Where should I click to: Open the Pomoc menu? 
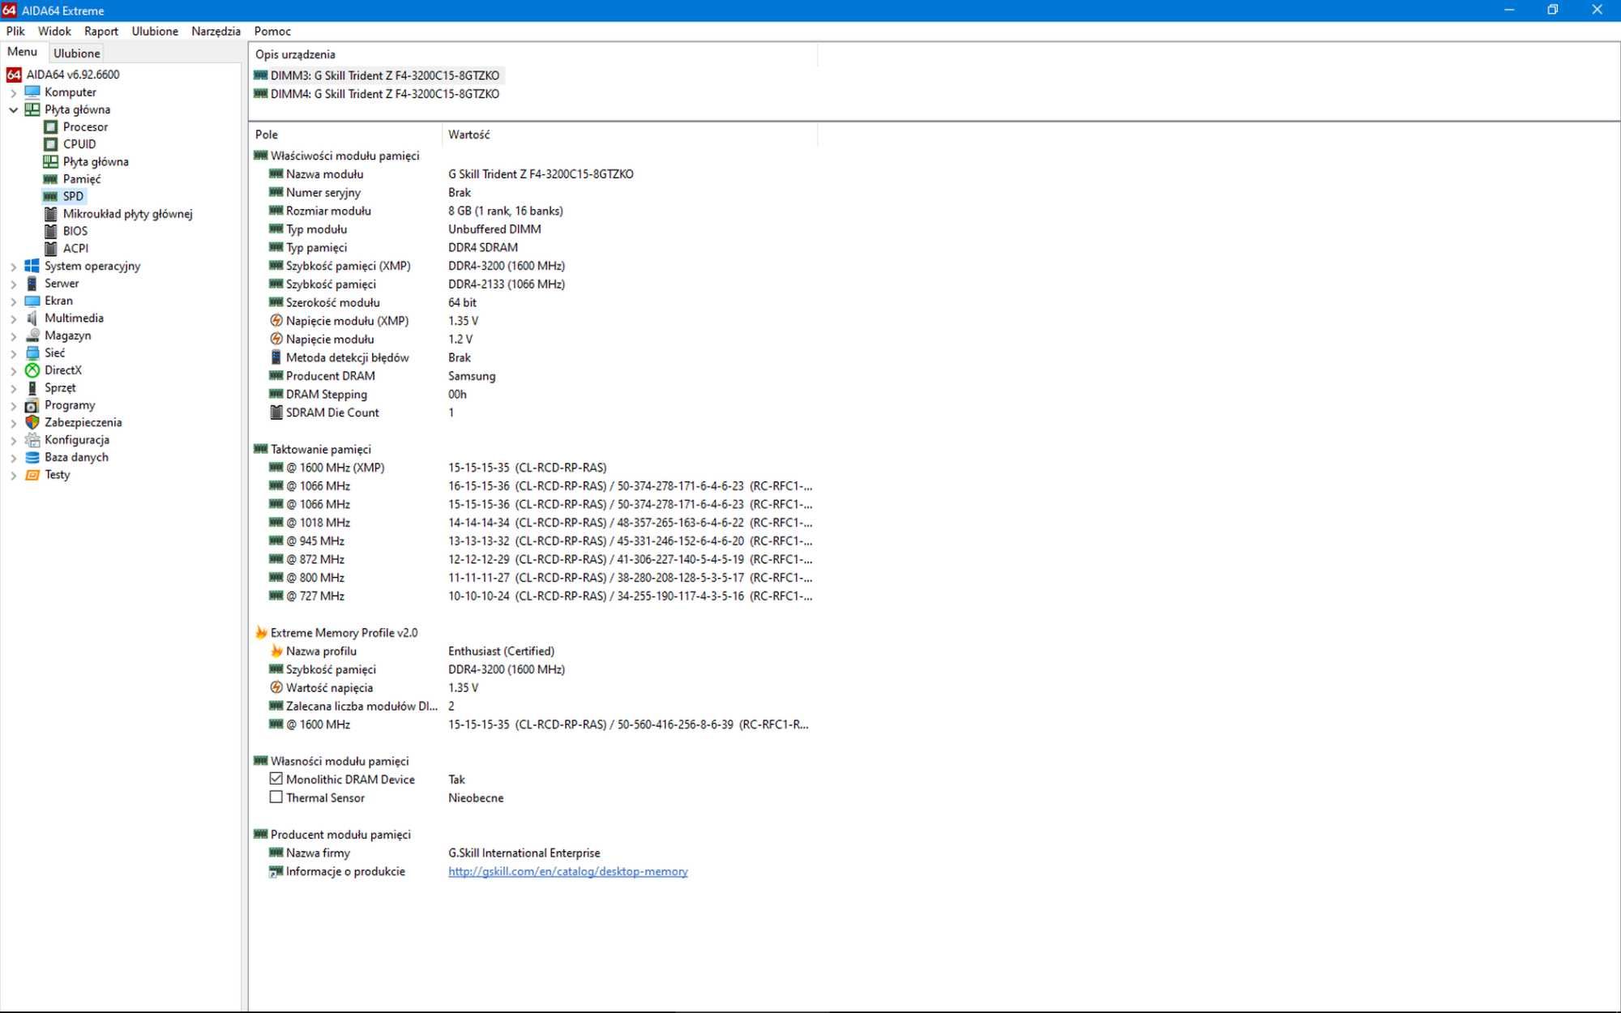click(272, 31)
